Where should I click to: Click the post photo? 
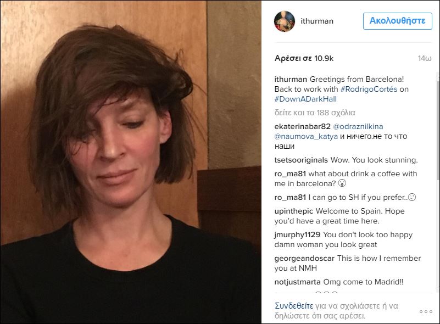[131, 162]
